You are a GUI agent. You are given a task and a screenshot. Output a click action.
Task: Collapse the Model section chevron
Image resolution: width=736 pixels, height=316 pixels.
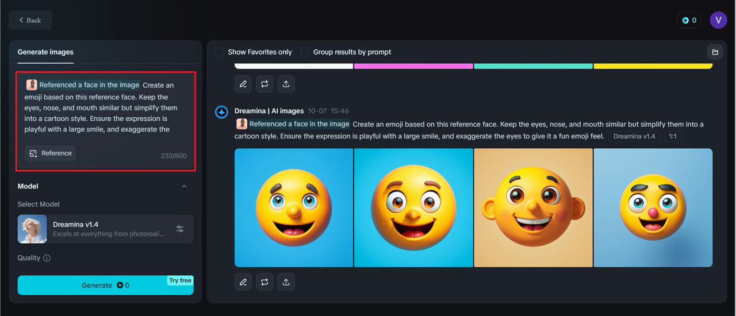[x=184, y=186]
